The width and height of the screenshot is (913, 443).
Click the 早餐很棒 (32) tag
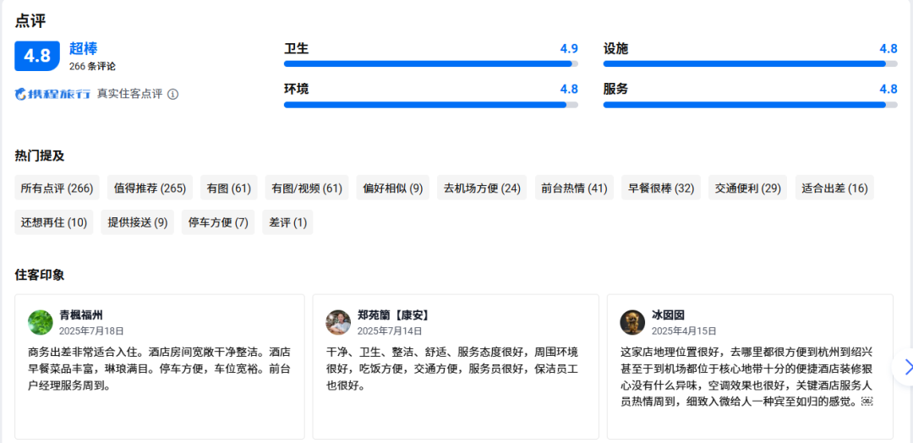661,188
